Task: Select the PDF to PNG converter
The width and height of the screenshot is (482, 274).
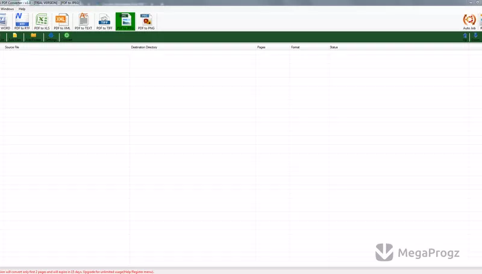Action: pos(146,22)
